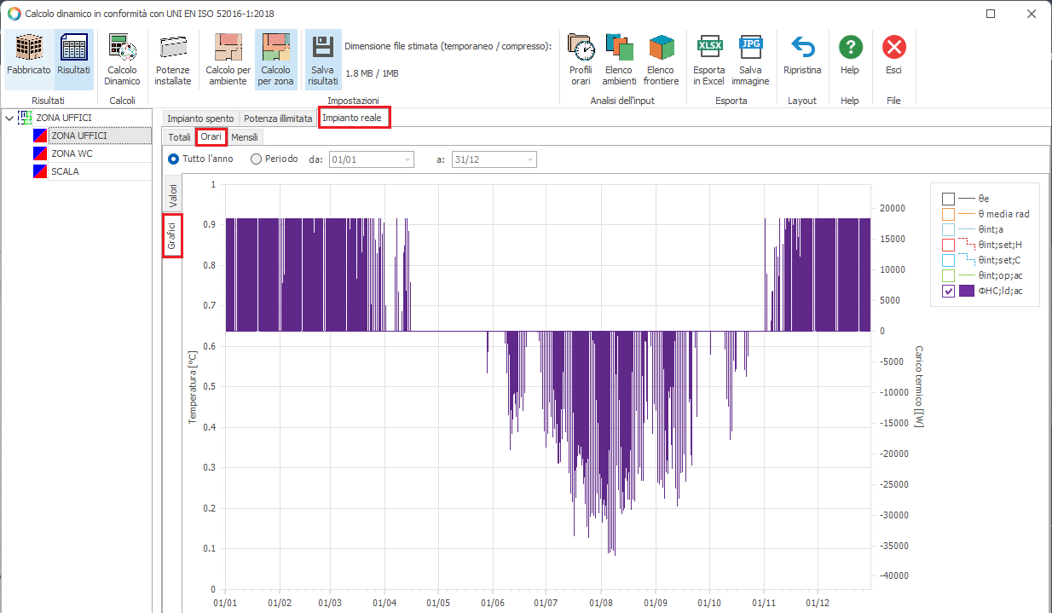Open the 'a' end date dropdown
The width and height of the screenshot is (1052, 613).
click(x=530, y=160)
